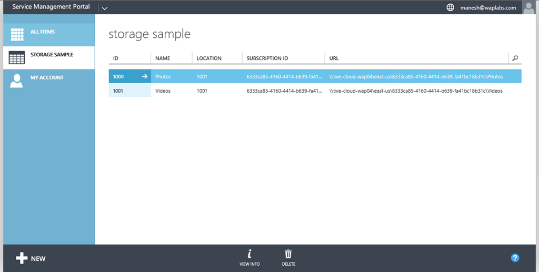Click the All Items grid icon
The height and width of the screenshot is (272, 539).
pyautogui.click(x=17, y=34)
